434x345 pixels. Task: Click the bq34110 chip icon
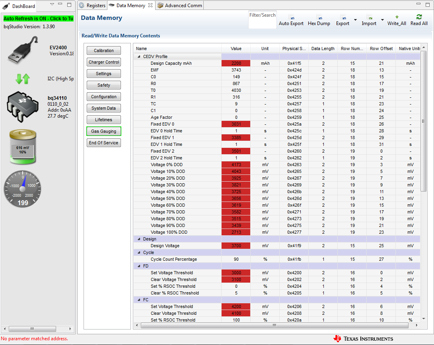pos(23,107)
